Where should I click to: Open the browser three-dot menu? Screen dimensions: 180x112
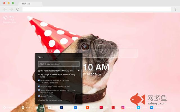[175, 9]
